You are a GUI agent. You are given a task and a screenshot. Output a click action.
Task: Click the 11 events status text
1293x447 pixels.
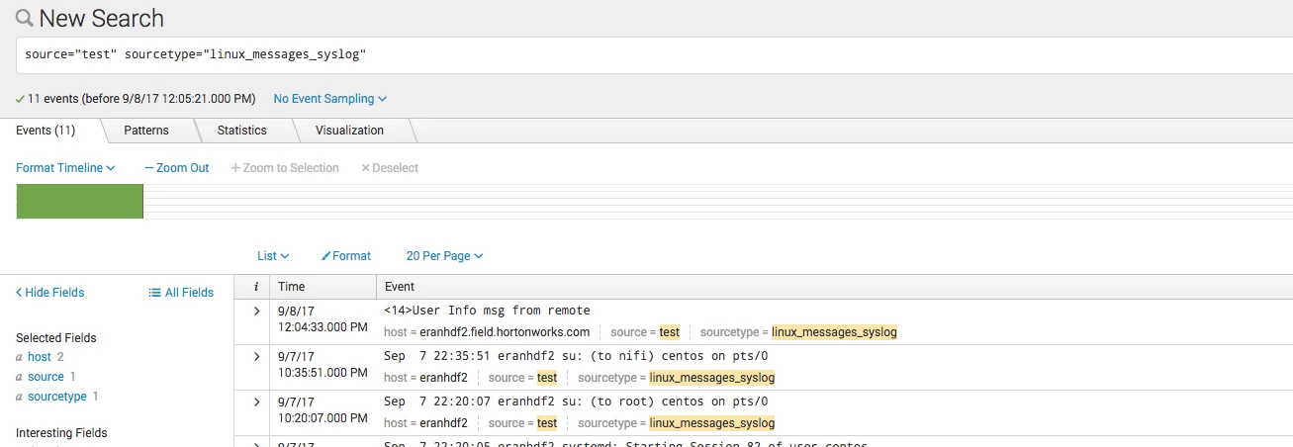click(x=141, y=99)
